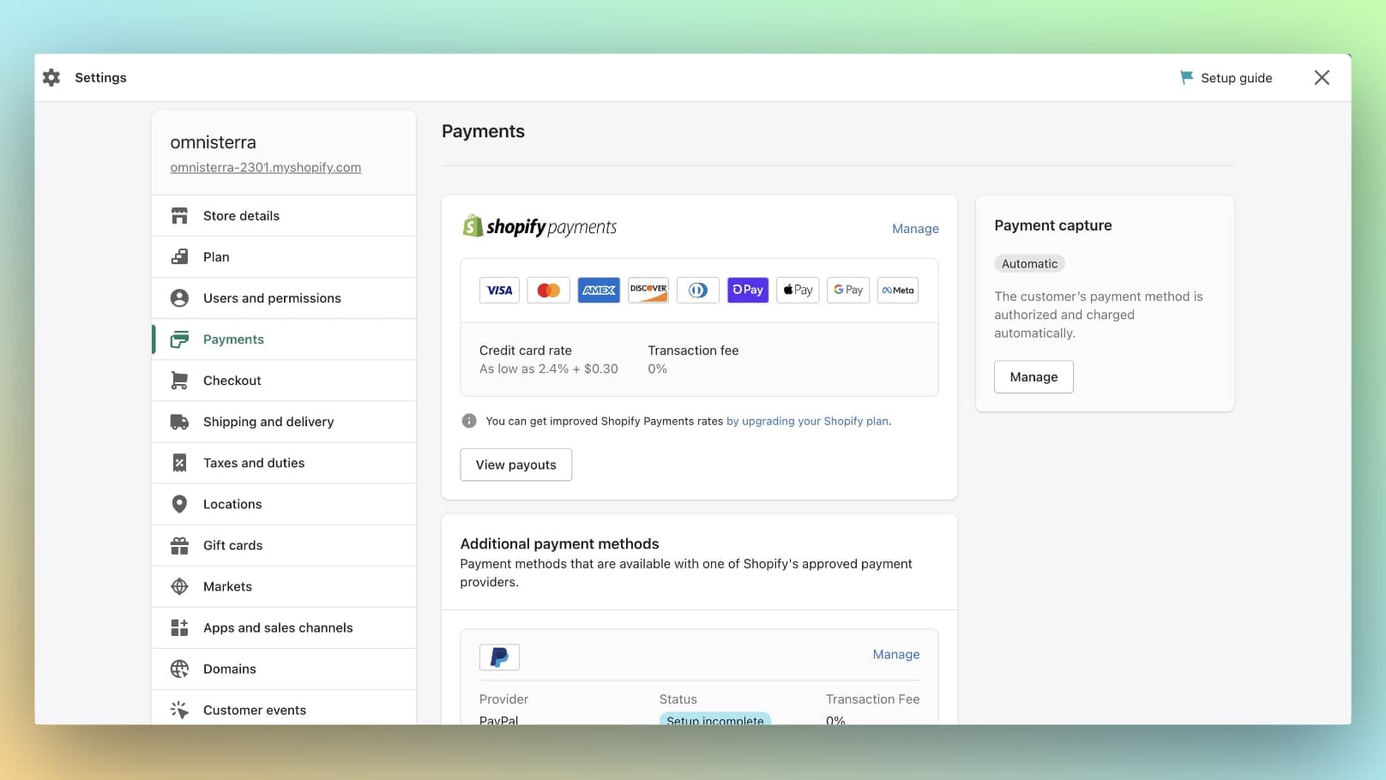Go to Users and permissions
Image resolution: width=1386 pixels, height=780 pixels.
click(284, 298)
